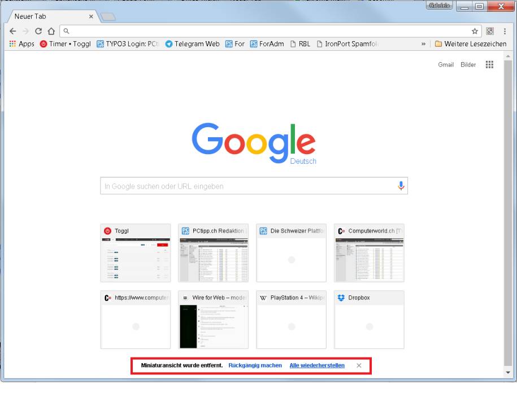
Task: Open the ForAdm bookmark
Action: (x=267, y=44)
